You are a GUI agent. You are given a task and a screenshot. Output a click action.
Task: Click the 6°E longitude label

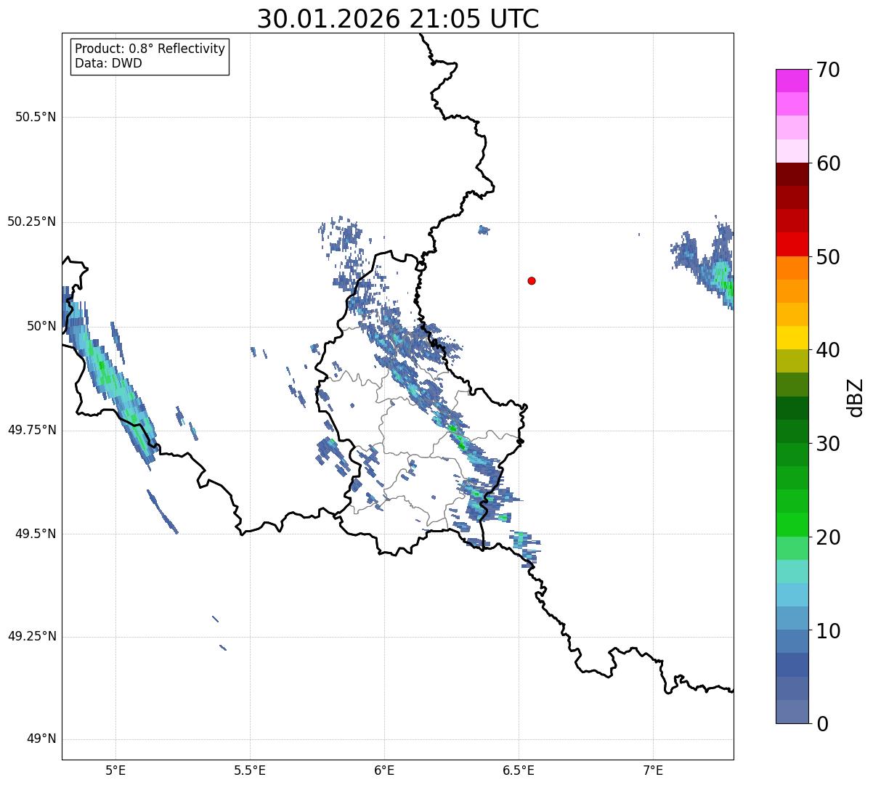384,771
